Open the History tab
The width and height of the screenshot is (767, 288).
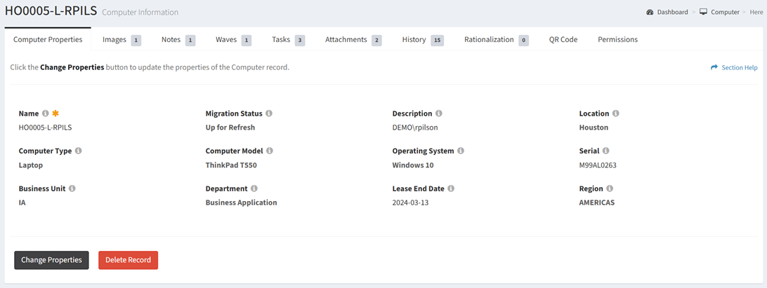click(422, 40)
